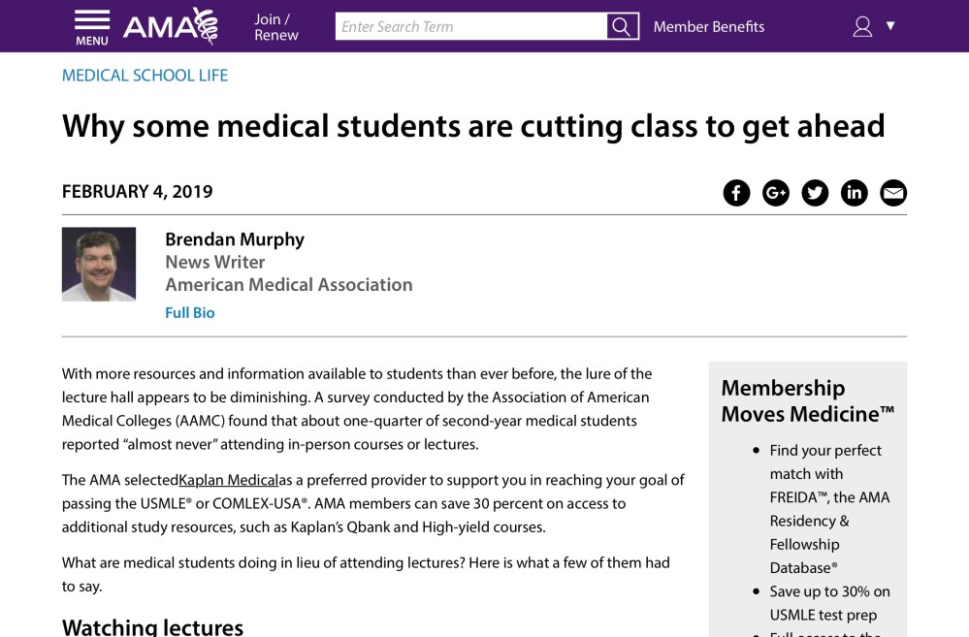Open the Medical School Life category
Image resolution: width=969 pixels, height=637 pixels.
145,76
